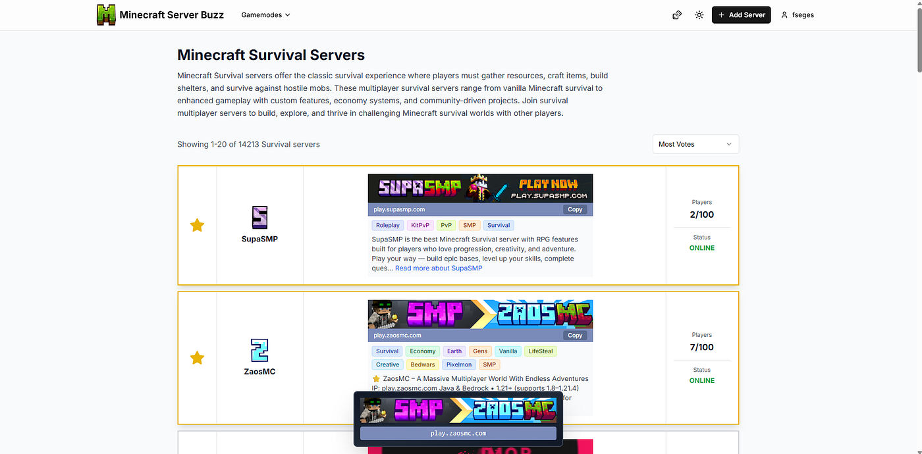The height and width of the screenshot is (454, 922).
Task: Copy the play.supasmp.com address
Action: (575, 209)
